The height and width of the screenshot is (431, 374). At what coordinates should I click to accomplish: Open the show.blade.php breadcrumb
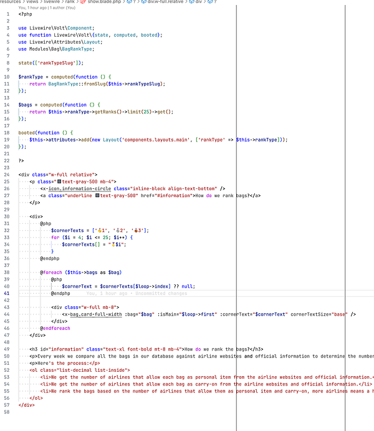coord(104,2)
